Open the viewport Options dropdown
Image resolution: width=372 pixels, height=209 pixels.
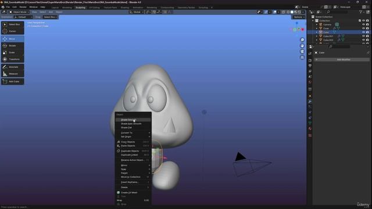coord(298,17)
